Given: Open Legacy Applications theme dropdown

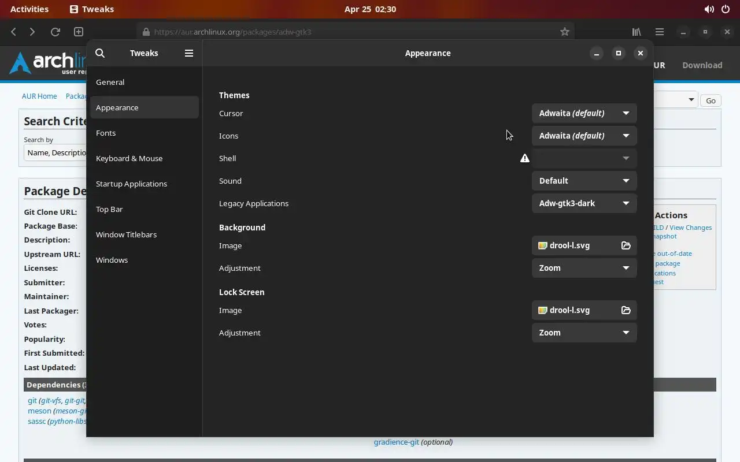Looking at the screenshot, I should pos(584,203).
